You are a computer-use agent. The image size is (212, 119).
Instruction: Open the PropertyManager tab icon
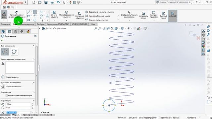click(9, 31)
